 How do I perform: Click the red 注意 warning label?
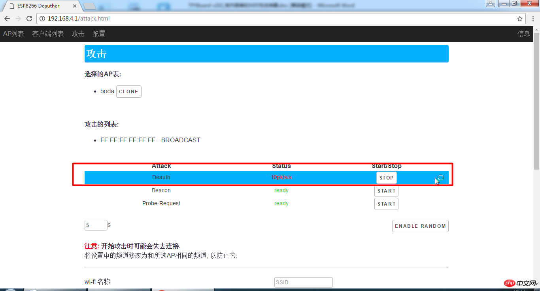tap(92, 246)
